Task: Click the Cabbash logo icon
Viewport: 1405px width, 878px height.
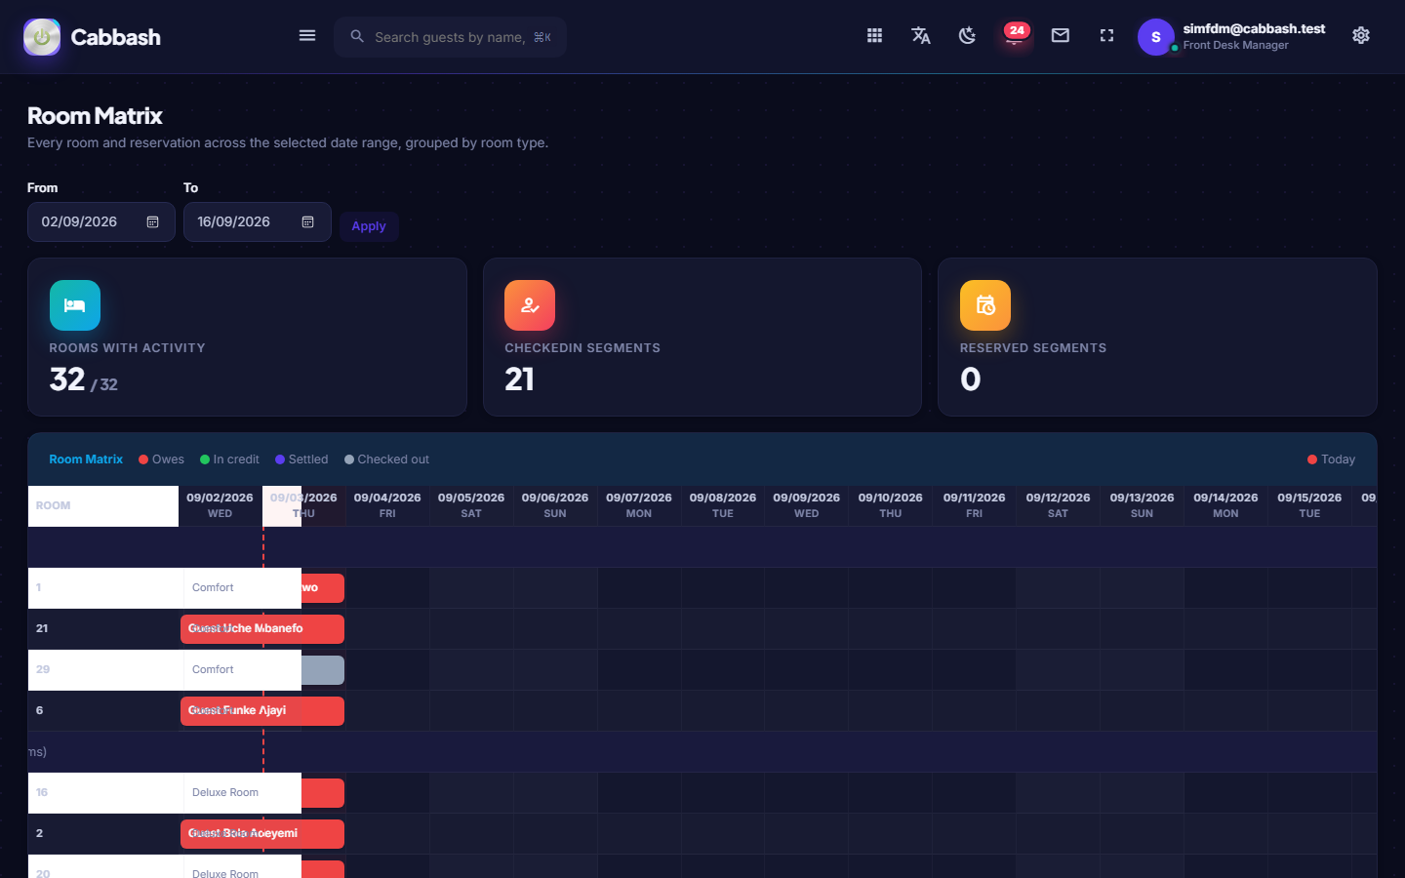Action: (x=42, y=37)
